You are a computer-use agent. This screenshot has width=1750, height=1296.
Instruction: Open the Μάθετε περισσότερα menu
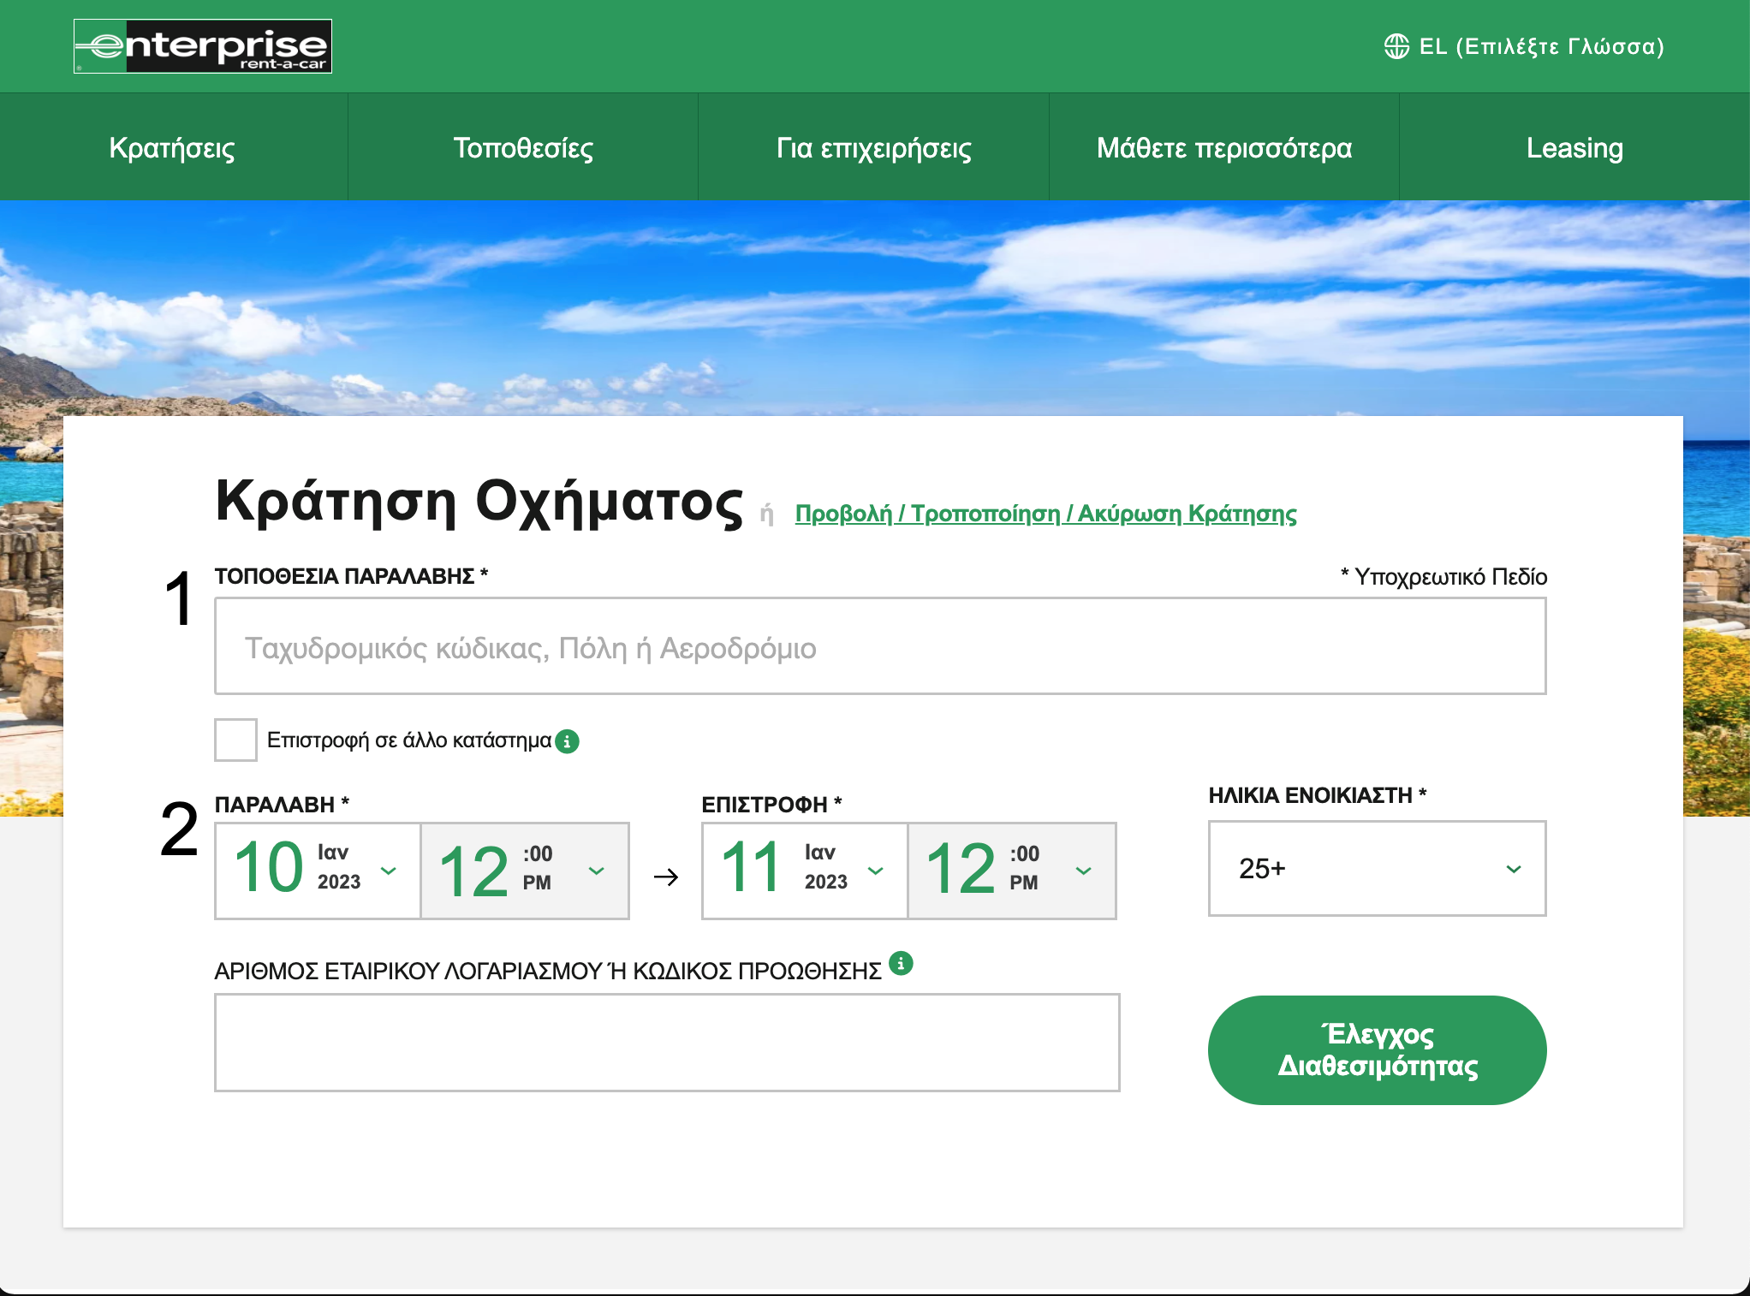1223,147
